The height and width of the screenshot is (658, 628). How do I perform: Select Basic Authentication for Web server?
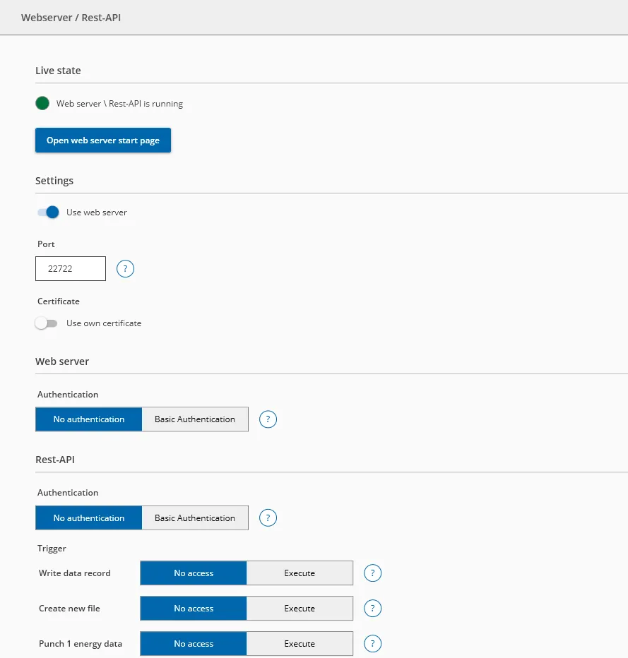pyautogui.click(x=195, y=419)
